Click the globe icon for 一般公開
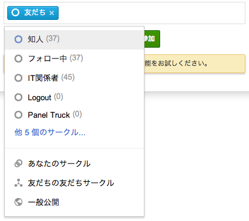249x221 pixels. (x=18, y=202)
